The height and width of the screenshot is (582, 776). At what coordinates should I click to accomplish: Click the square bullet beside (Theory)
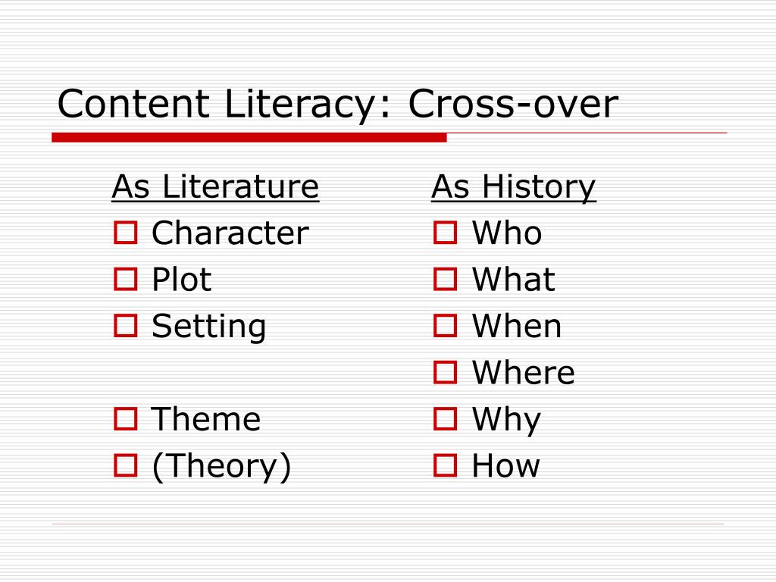[125, 465]
